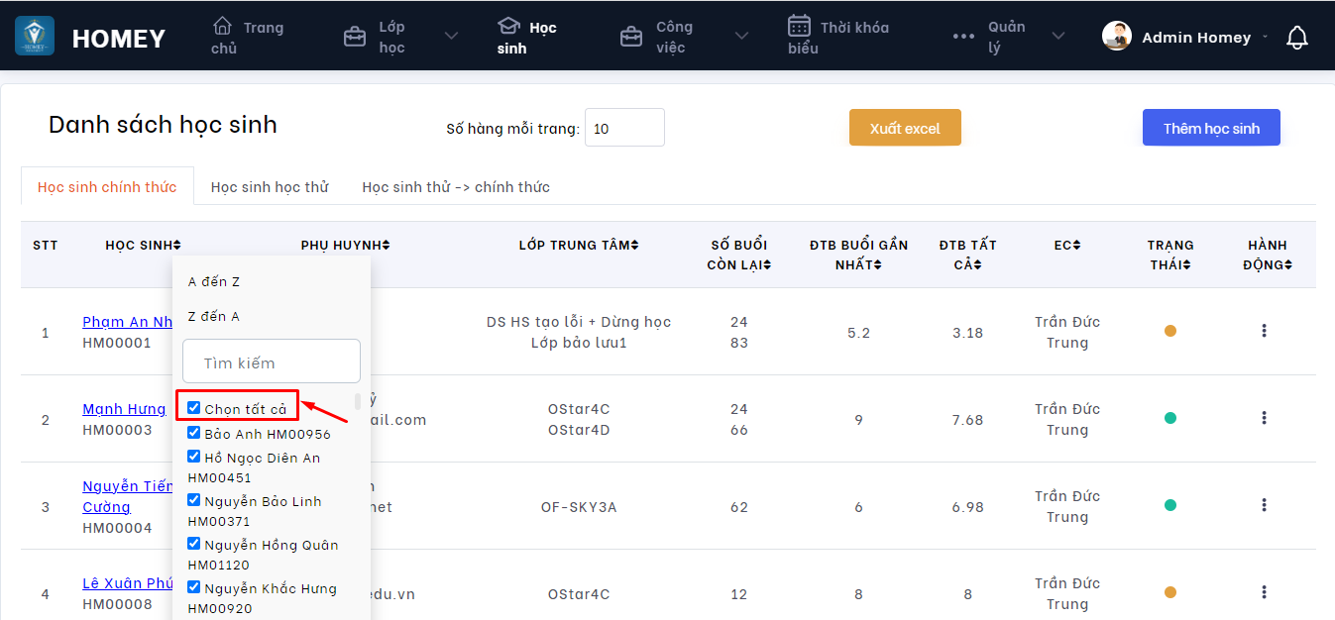Click the sort arrows beside Phụ huynh header

pos(387,246)
